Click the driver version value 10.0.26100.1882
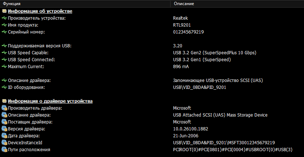 point(190,129)
